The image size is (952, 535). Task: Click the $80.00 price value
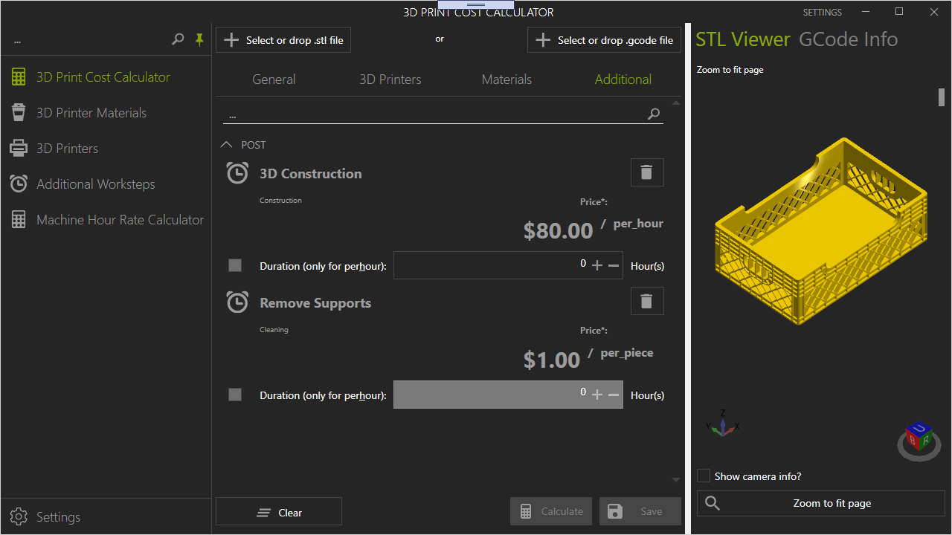[x=559, y=230]
